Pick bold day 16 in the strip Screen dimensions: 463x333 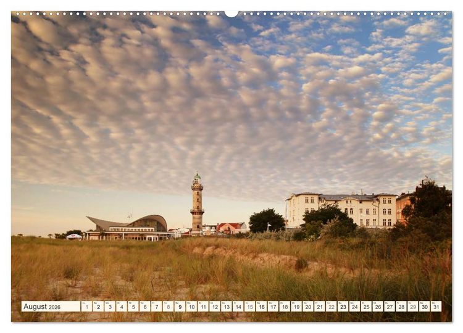(x=261, y=306)
